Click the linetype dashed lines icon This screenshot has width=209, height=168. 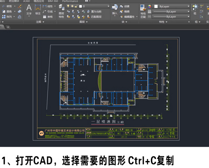pos(150,16)
